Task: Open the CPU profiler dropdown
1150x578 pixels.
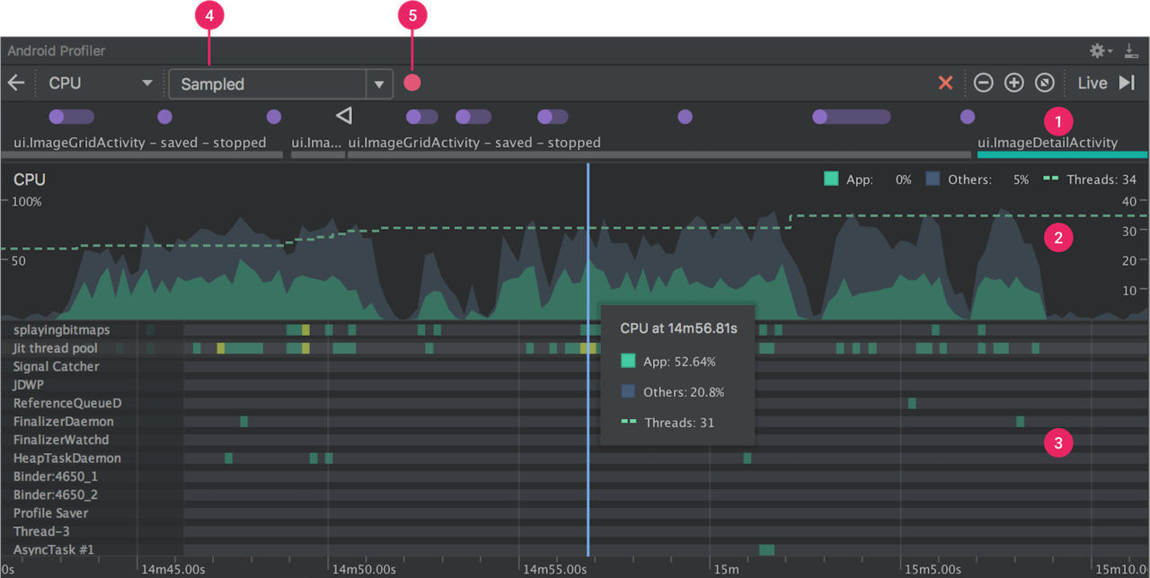Action: [100, 83]
